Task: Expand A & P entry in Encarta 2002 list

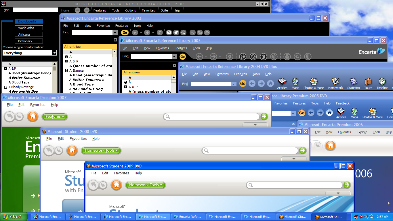Action: (66, 61)
